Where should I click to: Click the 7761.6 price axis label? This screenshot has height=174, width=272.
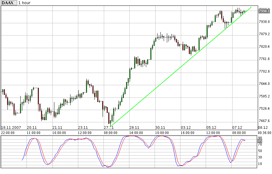point(264,59)
